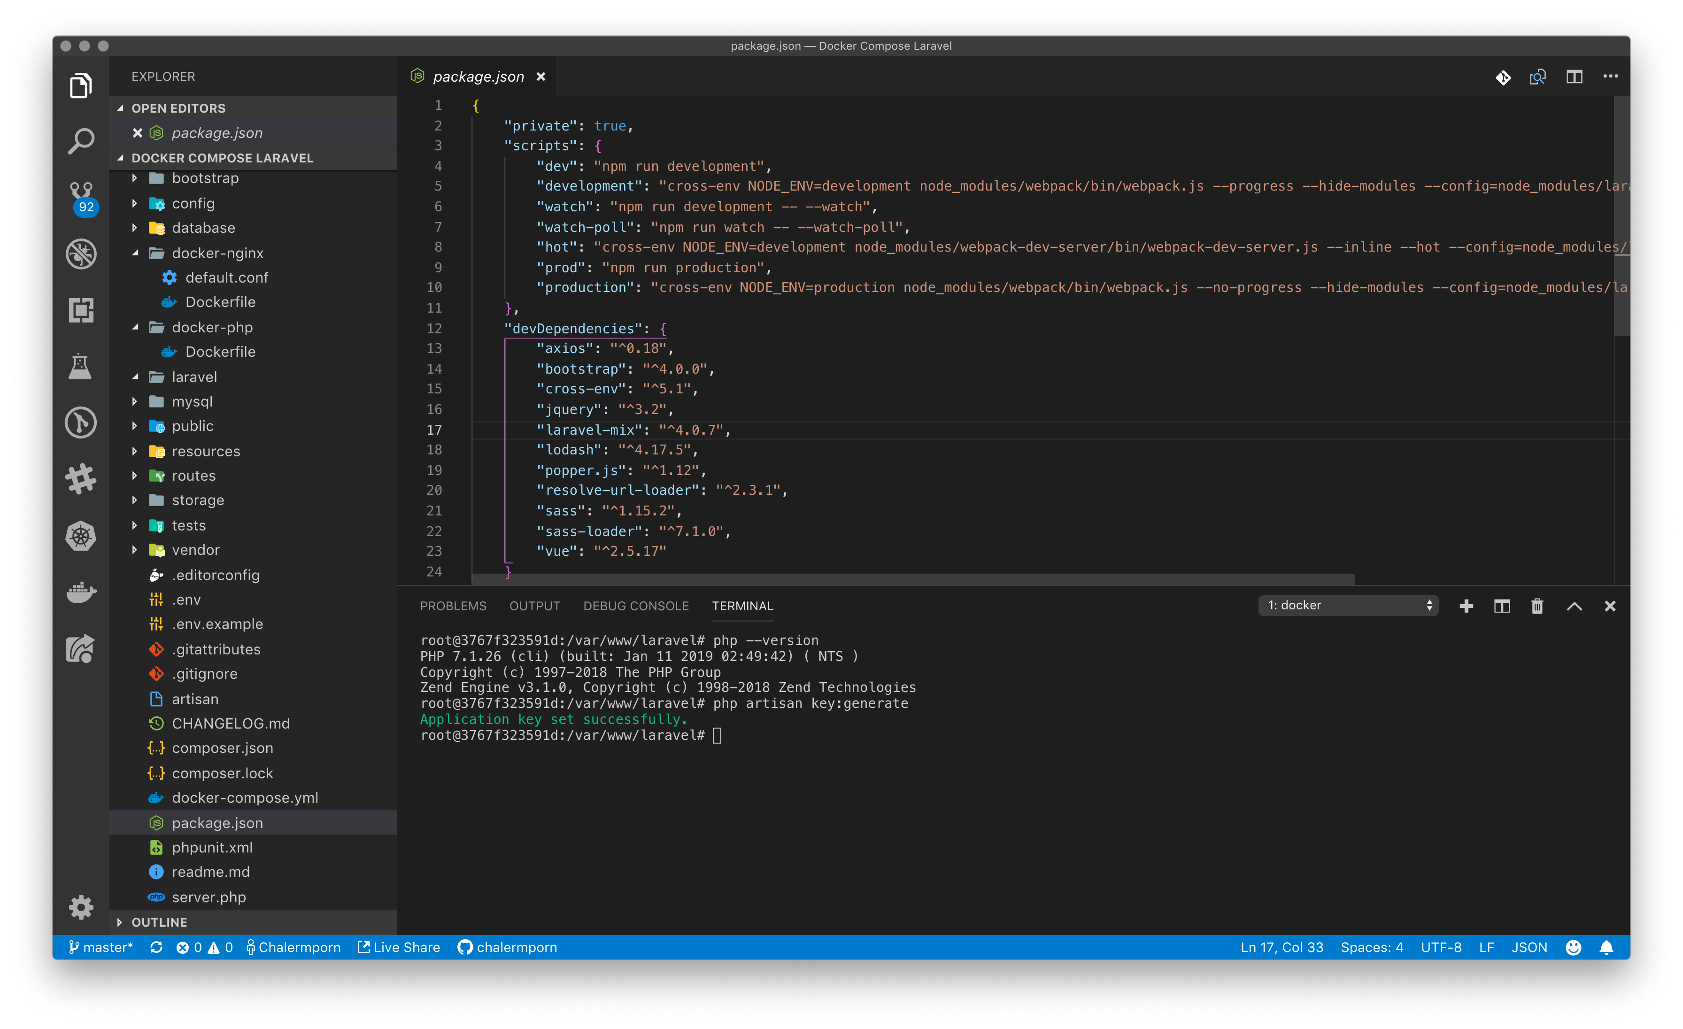Open the Kubernetes helm wheel icon
The width and height of the screenshot is (1683, 1029).
[81, 535]
